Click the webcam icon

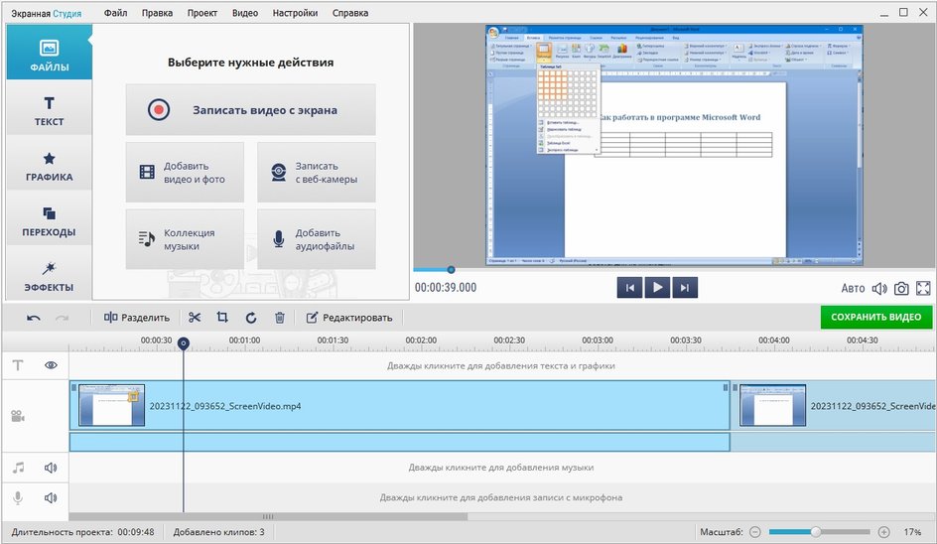(279, 172)
